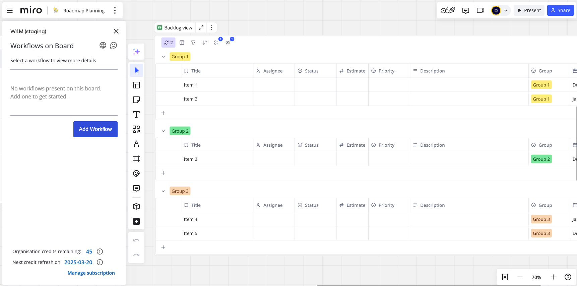
Task: Open the Manage subscription link
Action: 91,273
